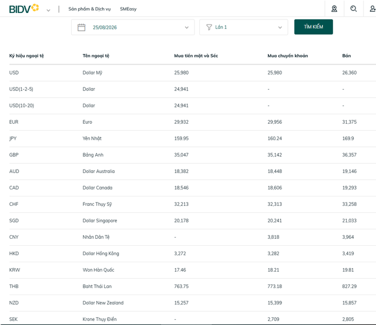Select the CAD currency code

[x=14, y=188]
